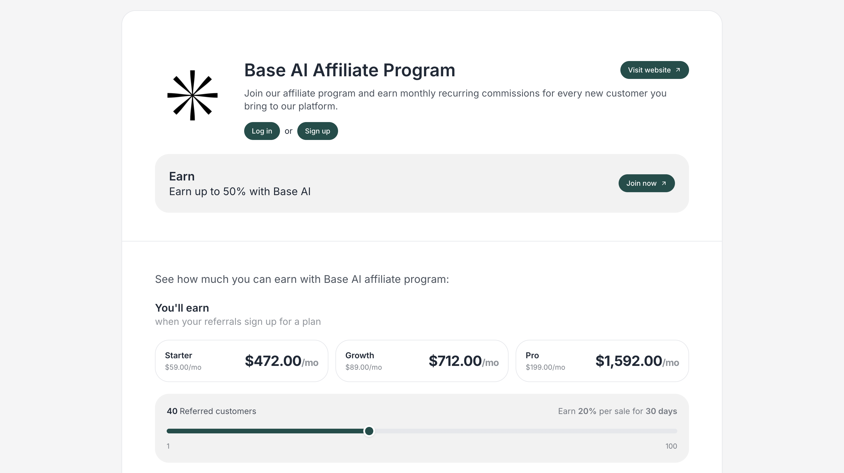The image size is (844, 473).
Task: Click the arrow icon in Join now
Action: (664, 183)
